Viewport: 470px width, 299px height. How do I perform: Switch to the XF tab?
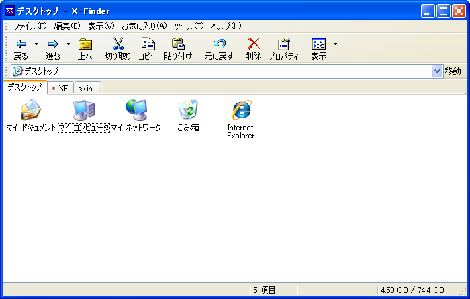tap(60, 88)
